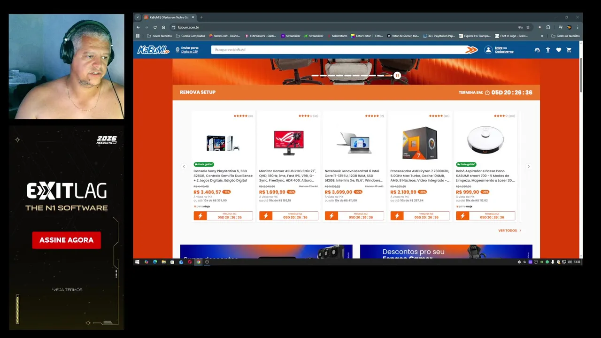Open StormCraft Dashboard bookmark
The width and height of the screenshot is (601, 338).
click(224, 36)
